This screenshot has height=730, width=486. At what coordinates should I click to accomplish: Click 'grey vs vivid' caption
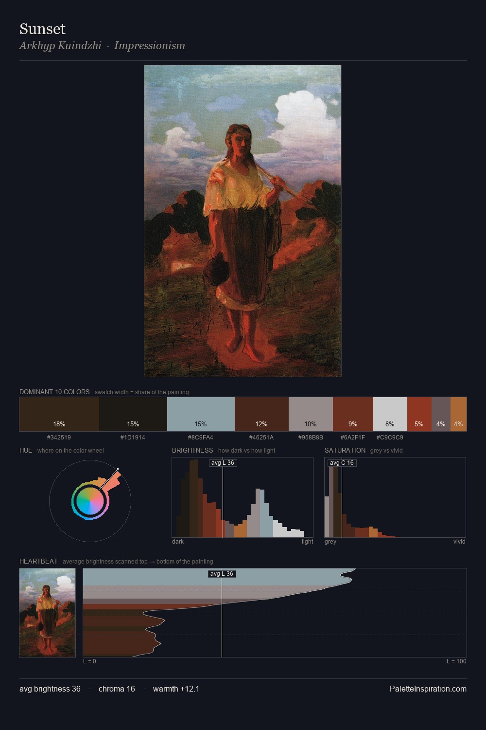point(386,451)
